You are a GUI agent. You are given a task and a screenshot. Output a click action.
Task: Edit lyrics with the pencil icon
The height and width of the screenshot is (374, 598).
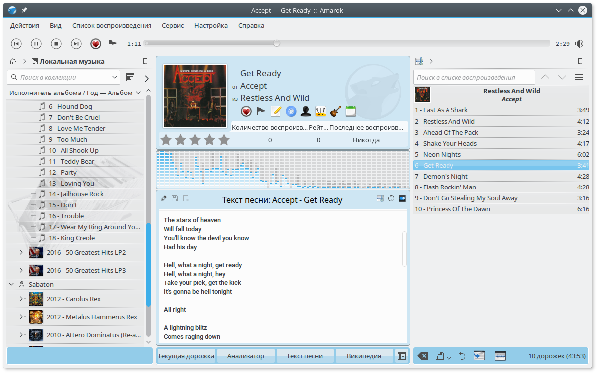click(x=164, y=199)
